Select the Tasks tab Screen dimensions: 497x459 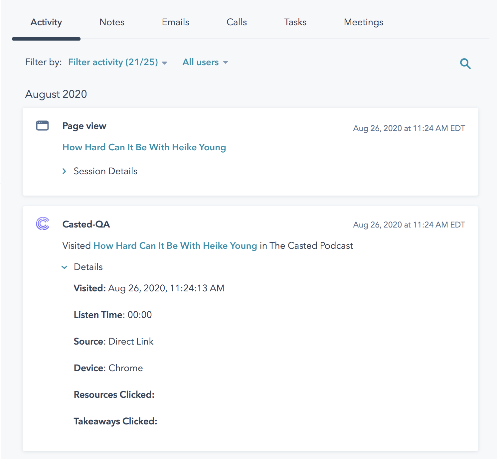295,22
